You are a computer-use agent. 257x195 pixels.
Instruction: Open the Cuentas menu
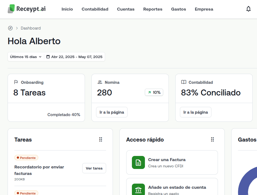[126, 9]
